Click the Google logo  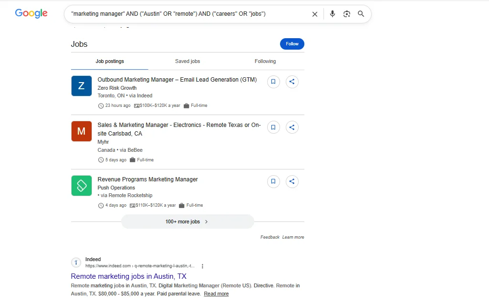tap(31, 13)
